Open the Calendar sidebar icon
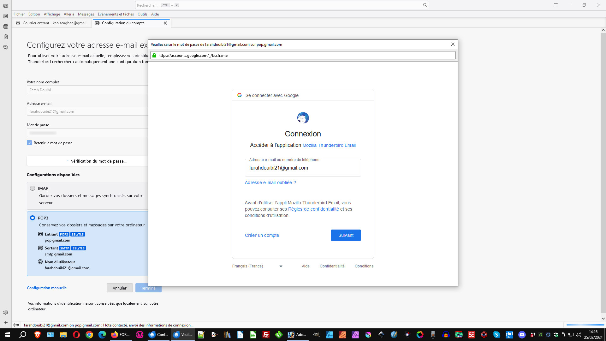The image size is (606, 341). [x=6, y=27]
